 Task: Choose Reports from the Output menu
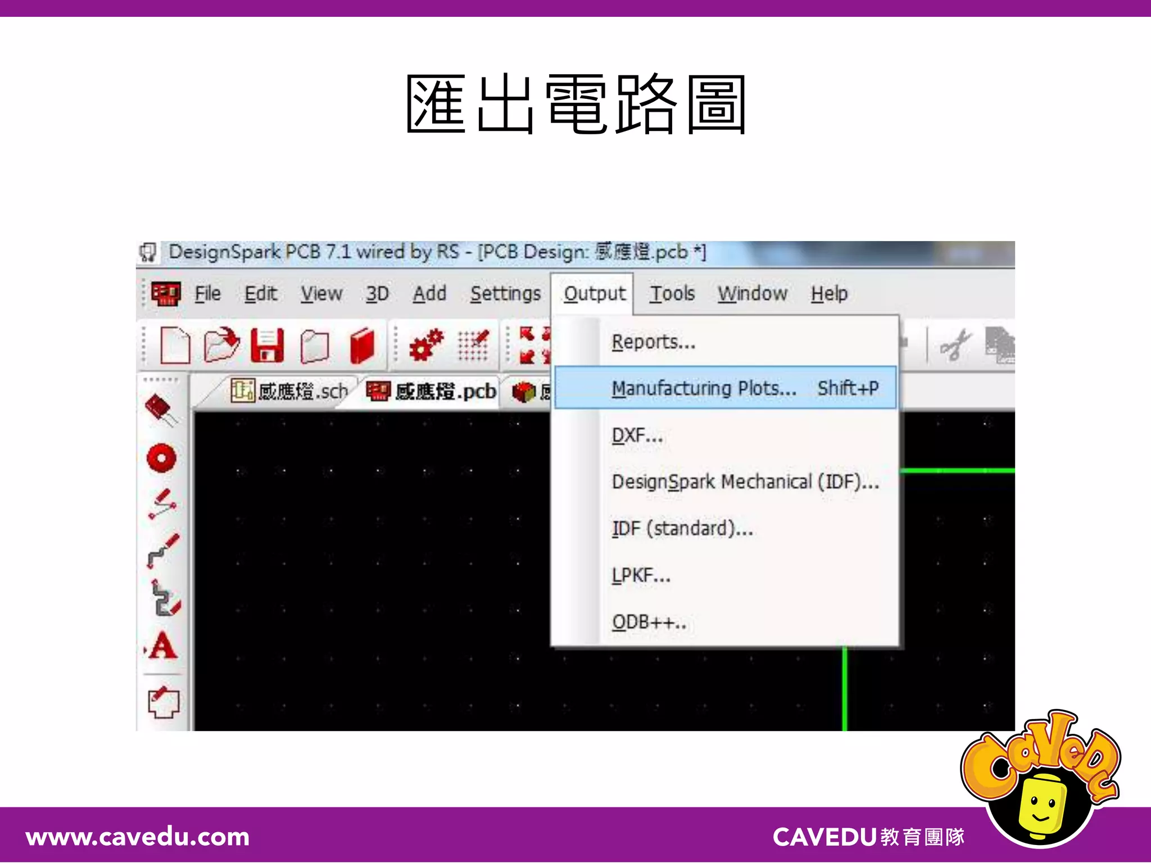(x=653, y=342)
